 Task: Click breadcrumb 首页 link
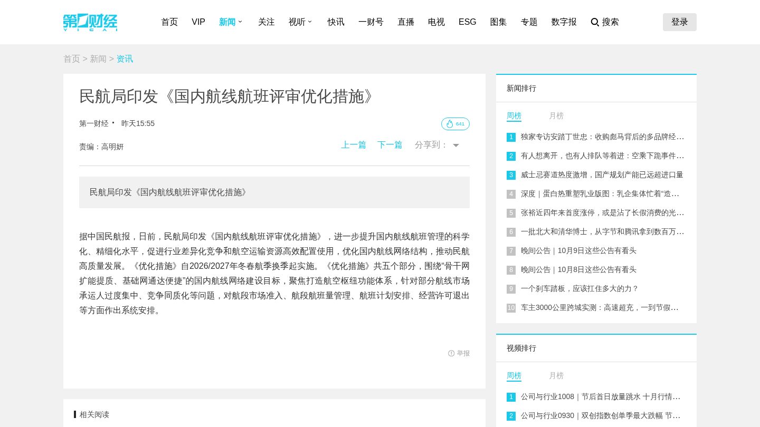click(72, 59)
